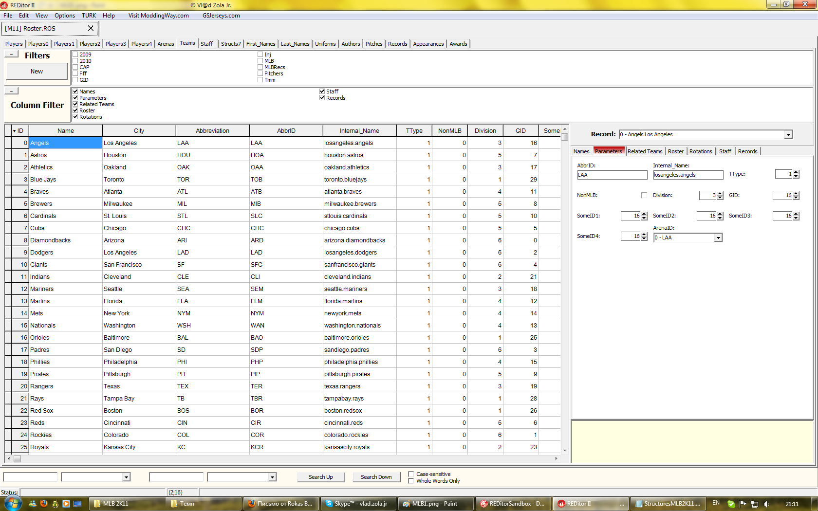818x511 pixels.
Task: Open the Rotations detail tab
Action: click(x=701, y=151)
